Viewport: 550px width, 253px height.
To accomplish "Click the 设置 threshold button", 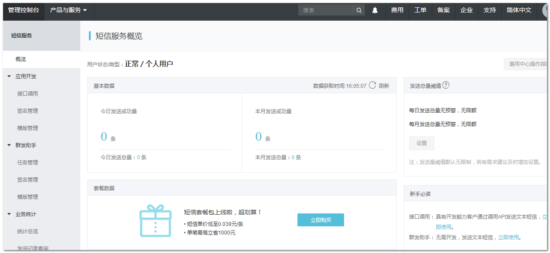I will [421, 143].
